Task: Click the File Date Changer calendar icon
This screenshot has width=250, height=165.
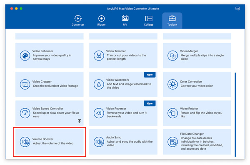Action: tap(172, 142)
